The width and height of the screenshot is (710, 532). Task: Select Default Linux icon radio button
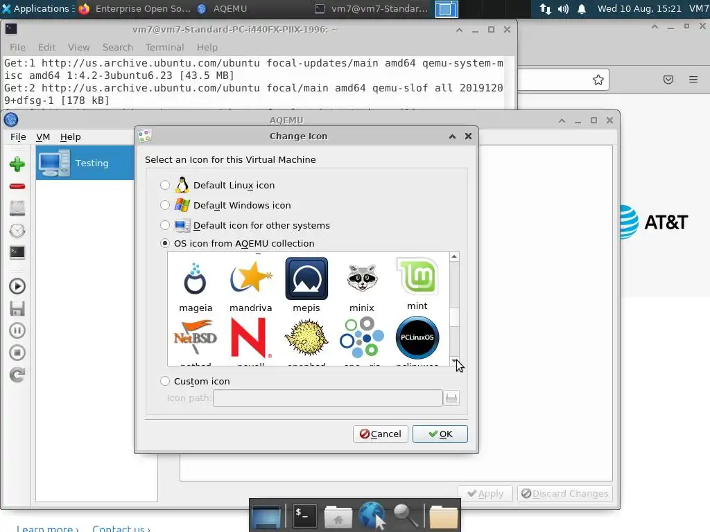(165, 185)
